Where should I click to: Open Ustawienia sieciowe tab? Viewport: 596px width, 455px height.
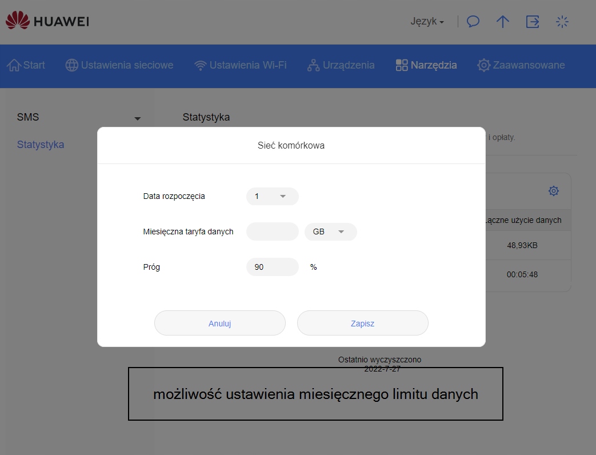(119, 65)
